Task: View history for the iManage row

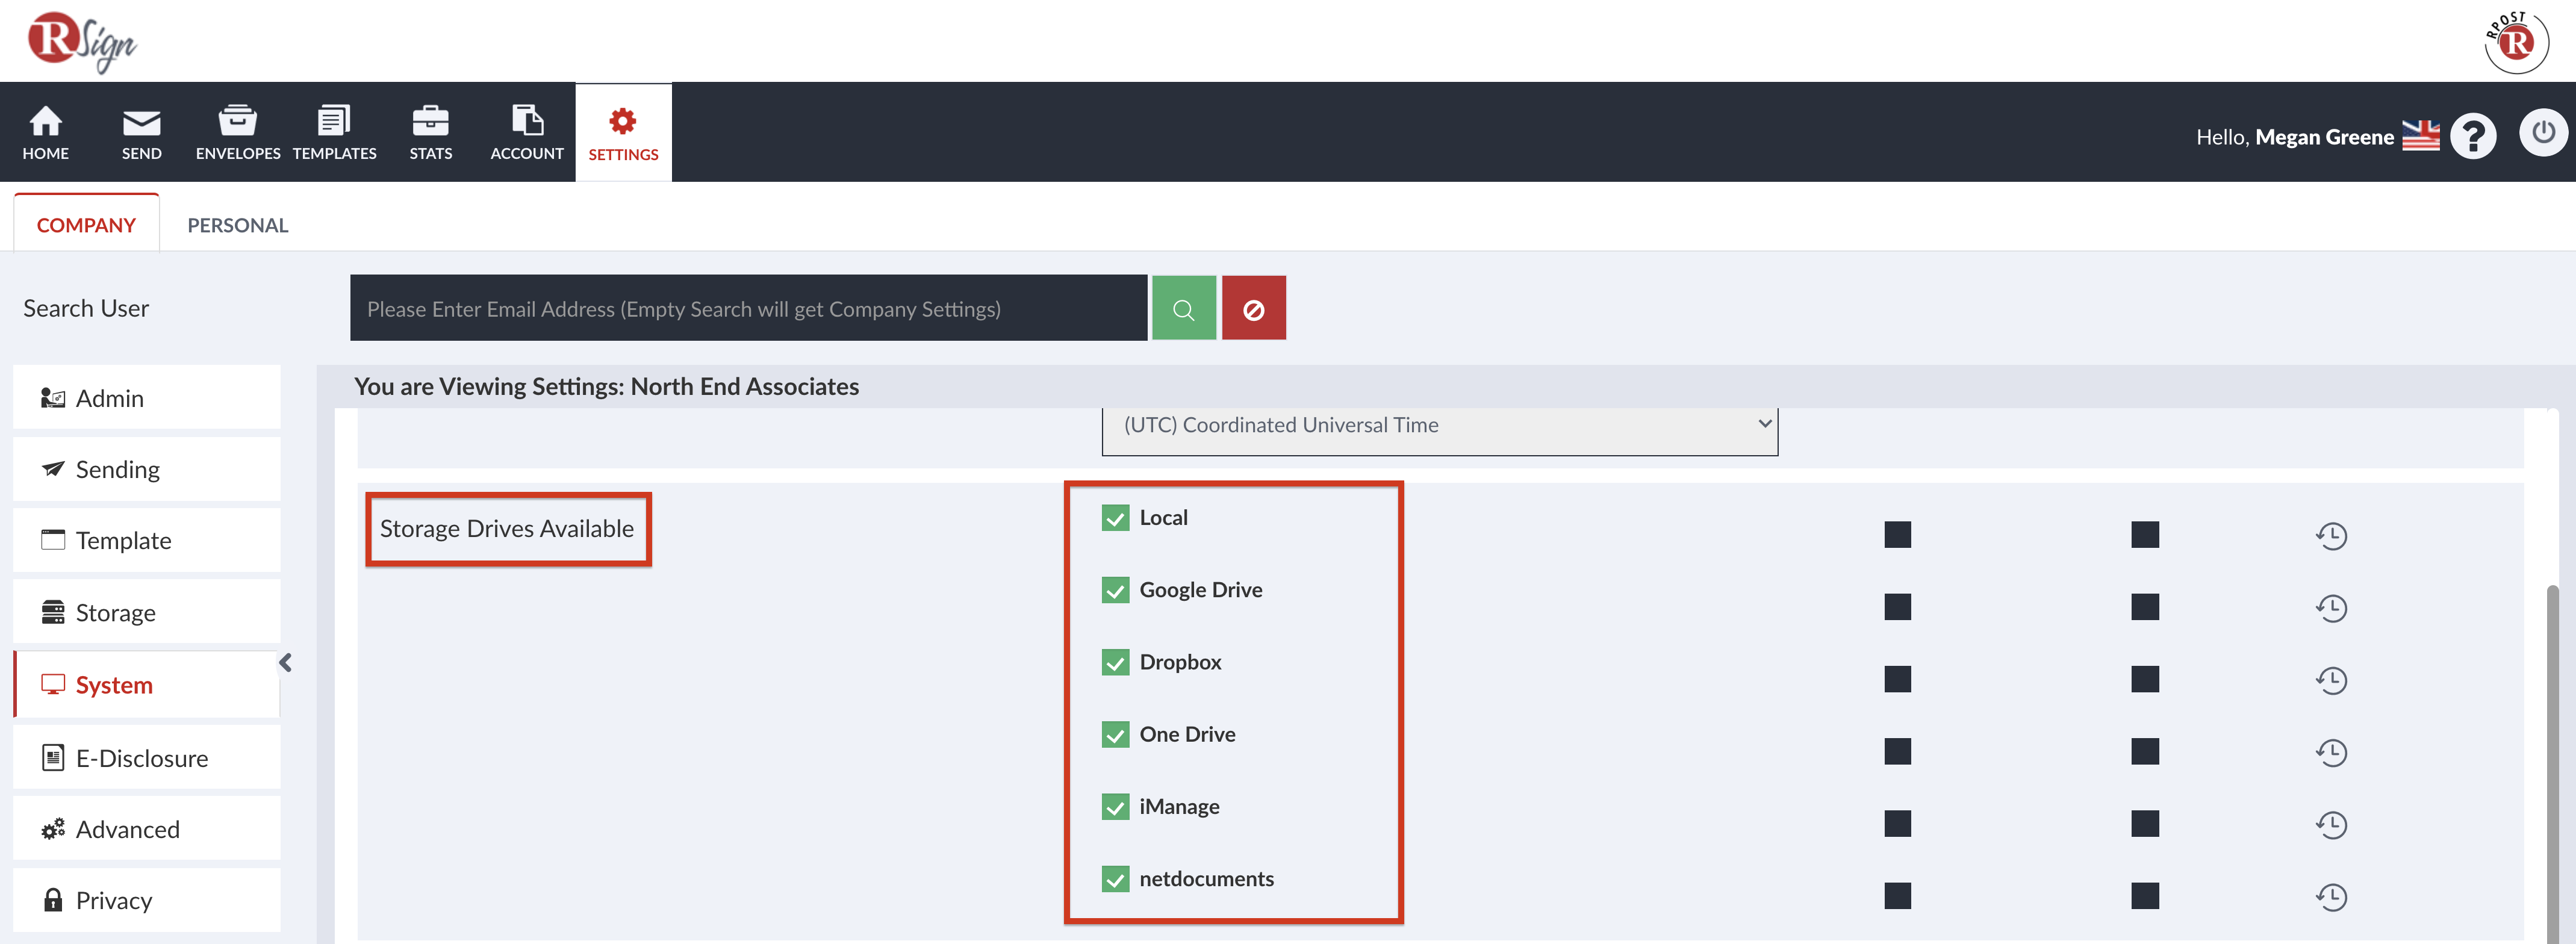Action: [x=2331, y=824]
